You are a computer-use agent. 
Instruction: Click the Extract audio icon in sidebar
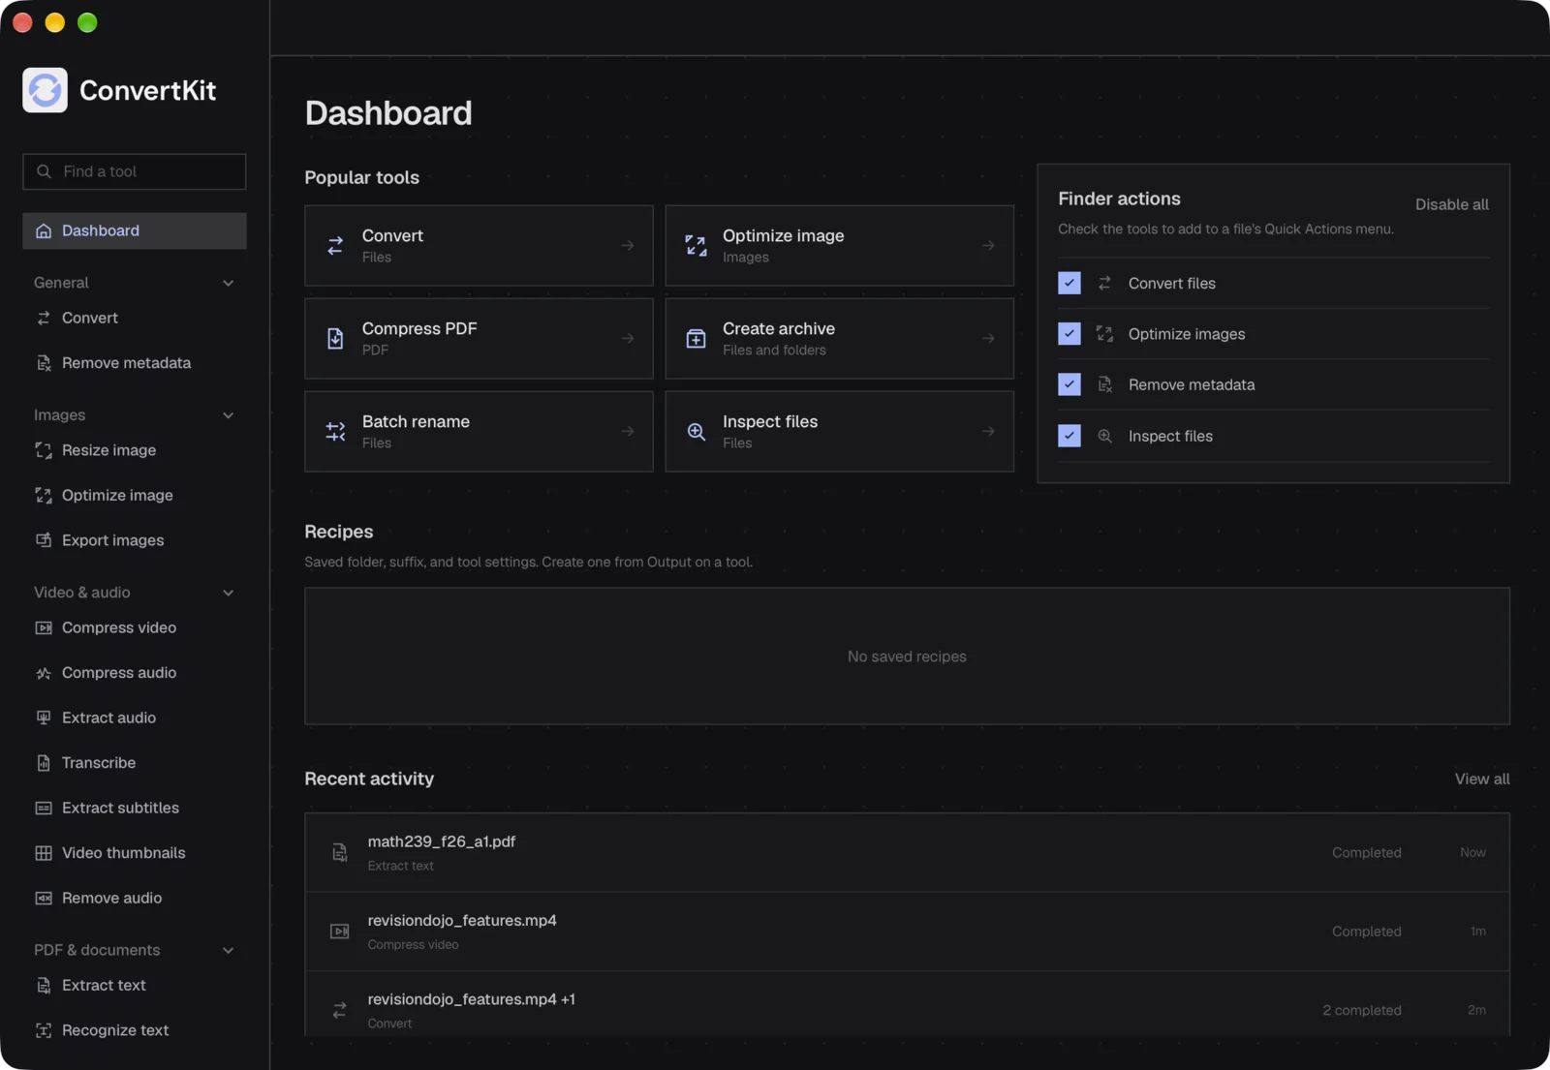44,718
